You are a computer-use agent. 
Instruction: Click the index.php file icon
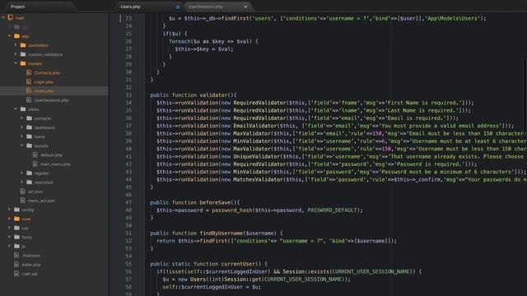(16, 265)
